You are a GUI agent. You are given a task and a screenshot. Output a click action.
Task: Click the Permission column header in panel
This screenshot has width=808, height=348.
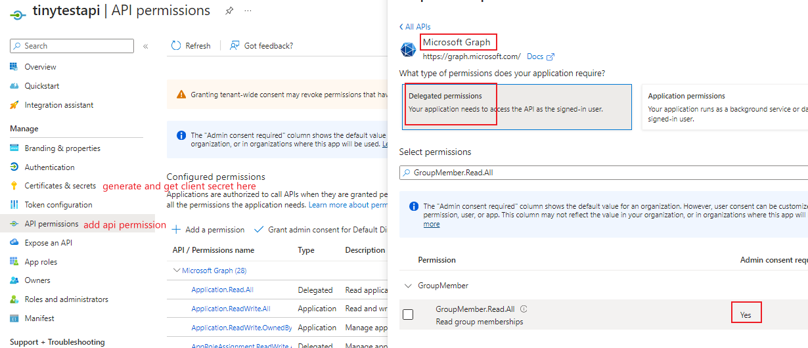437,260
